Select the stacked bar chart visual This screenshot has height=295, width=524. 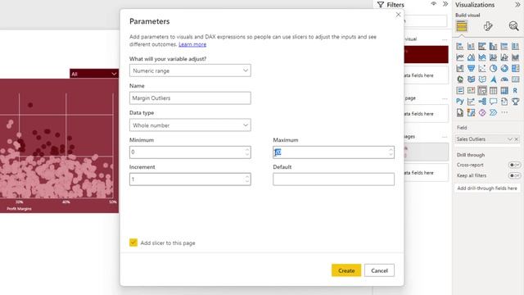(460, 46)
